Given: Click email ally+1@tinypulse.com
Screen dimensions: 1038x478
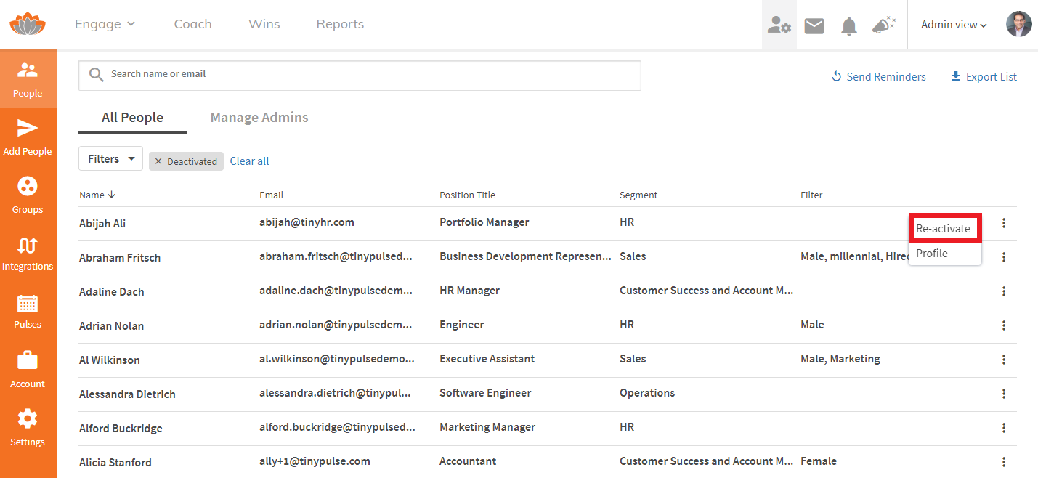Looking at the screenshot, I should (315, 461).
